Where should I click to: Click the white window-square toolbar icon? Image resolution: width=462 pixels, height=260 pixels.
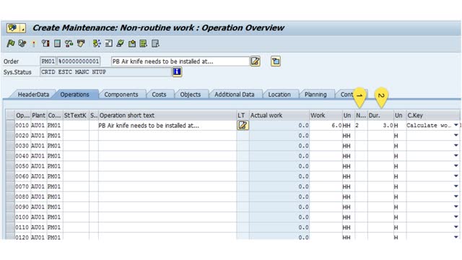(x=108, y=43)
